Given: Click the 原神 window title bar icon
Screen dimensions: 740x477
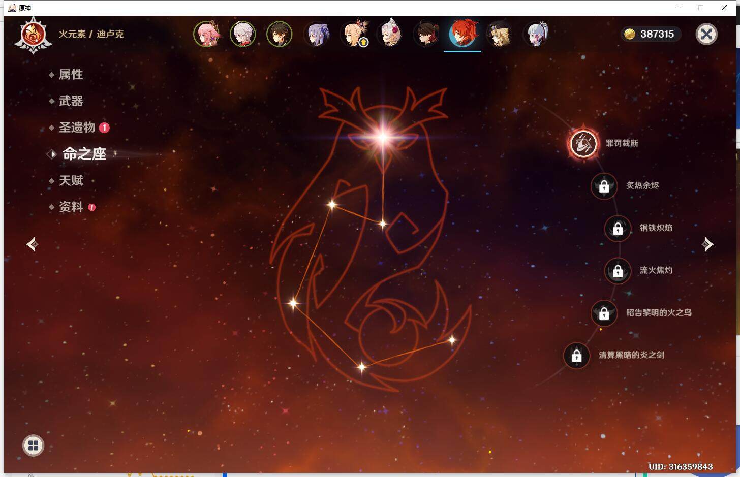Looking at the screenshot, I should point(12,8).
